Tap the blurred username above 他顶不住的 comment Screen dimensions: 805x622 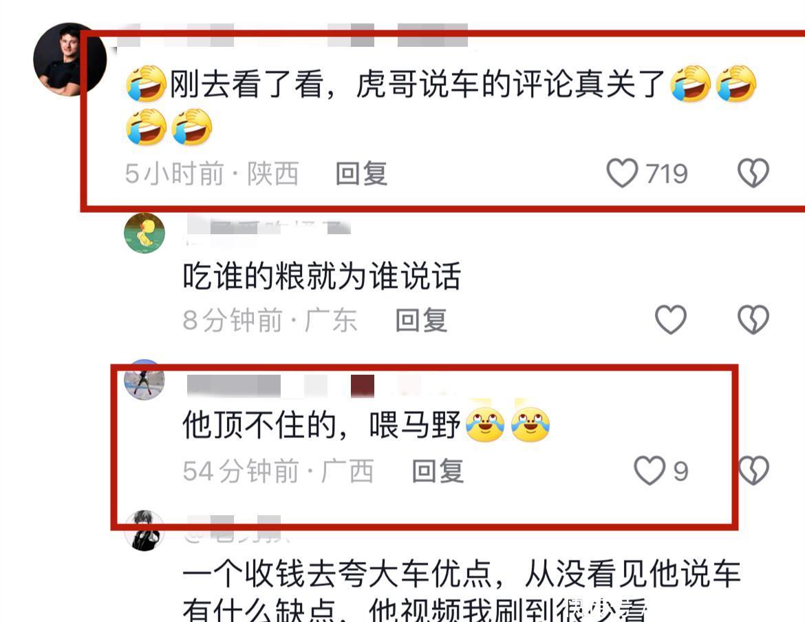point(280,386)
